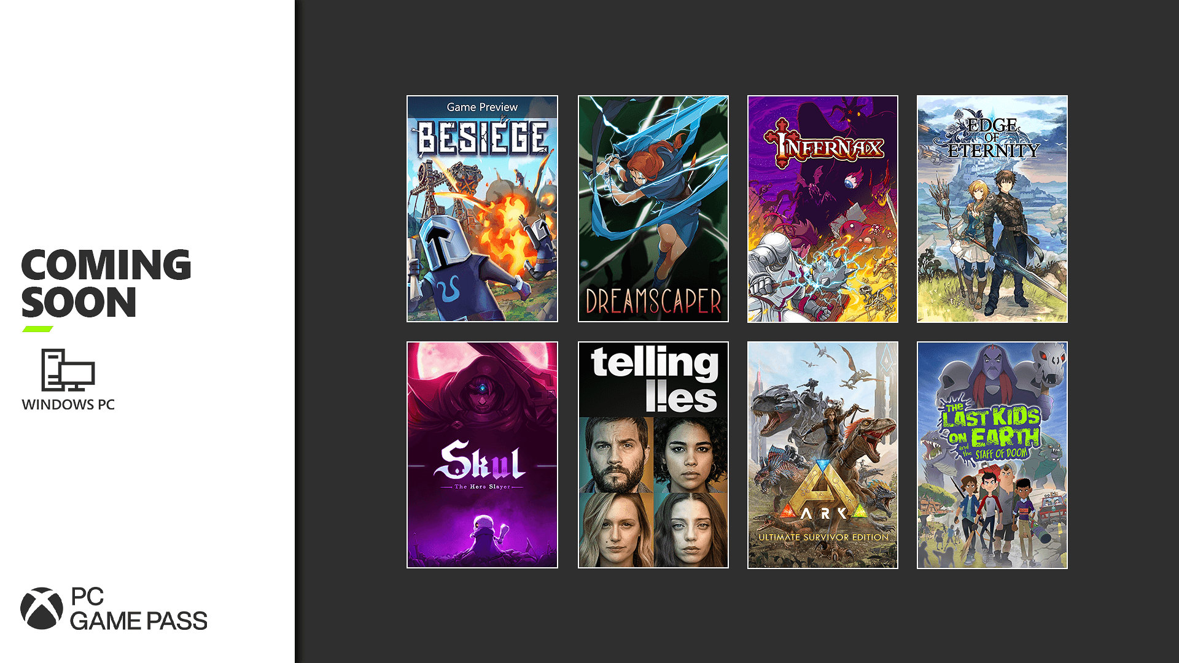The height and width of the screenshot is (663, 1179).
Task: Click the Dreamscaper title text
Action: 653,301
